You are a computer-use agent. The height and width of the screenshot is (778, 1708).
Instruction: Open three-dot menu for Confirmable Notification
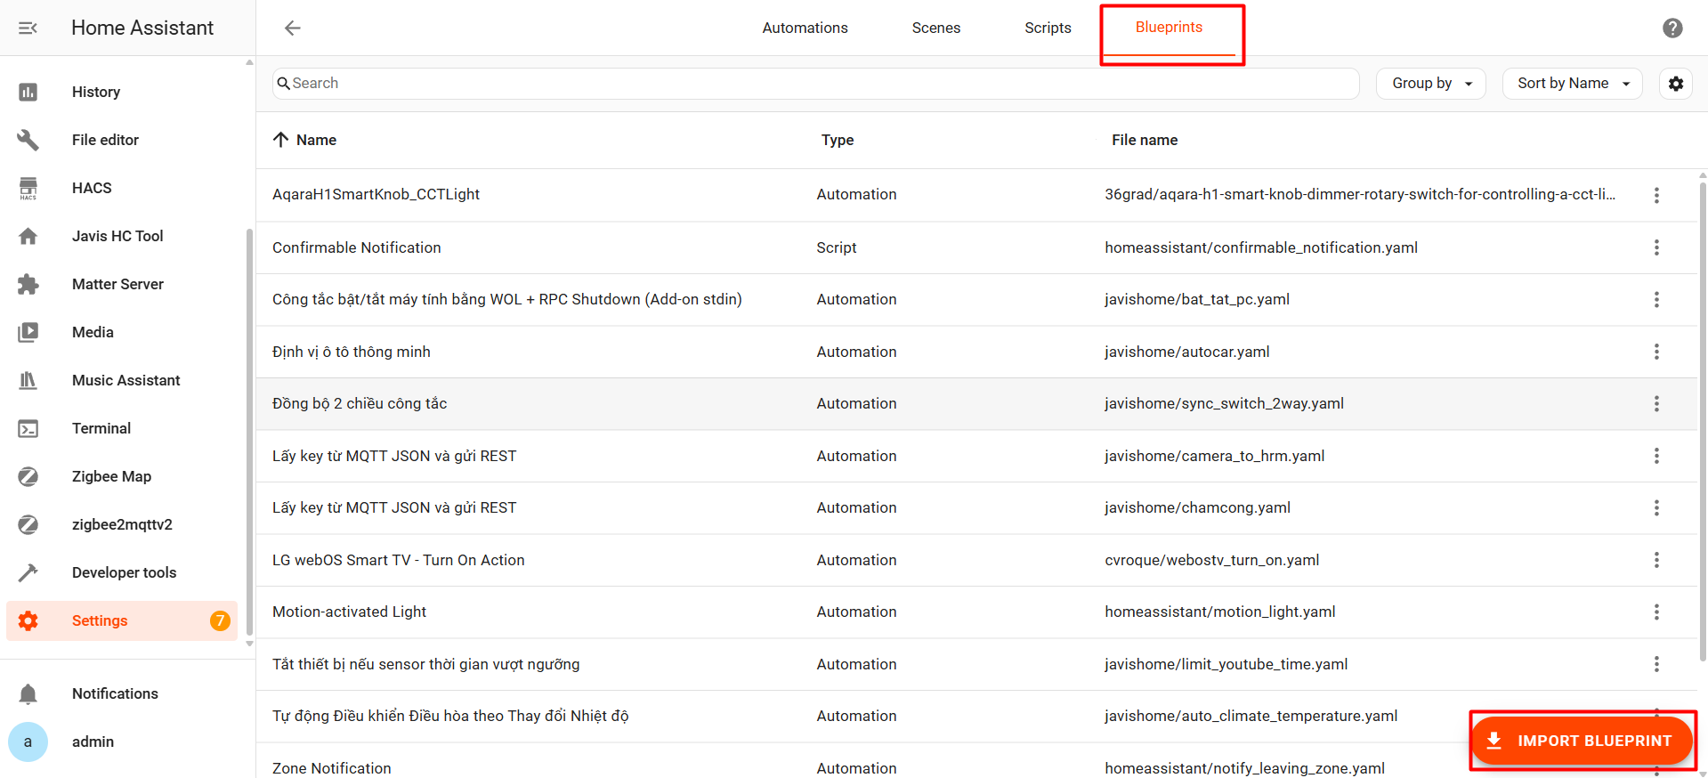1656,247
